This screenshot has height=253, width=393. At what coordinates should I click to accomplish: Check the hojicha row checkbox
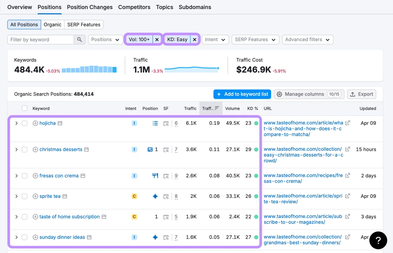point(25,123)
